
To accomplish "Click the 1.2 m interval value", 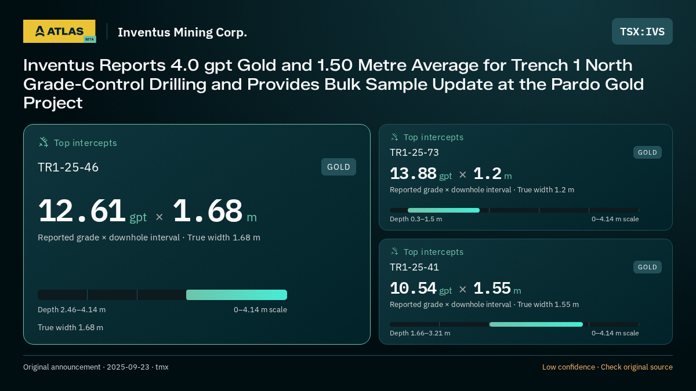I will (x=492, y=174).
